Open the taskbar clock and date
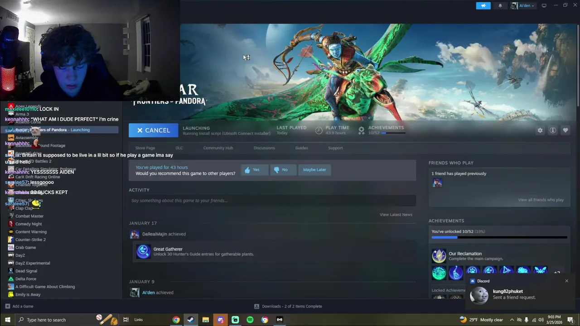 [554, 320]
